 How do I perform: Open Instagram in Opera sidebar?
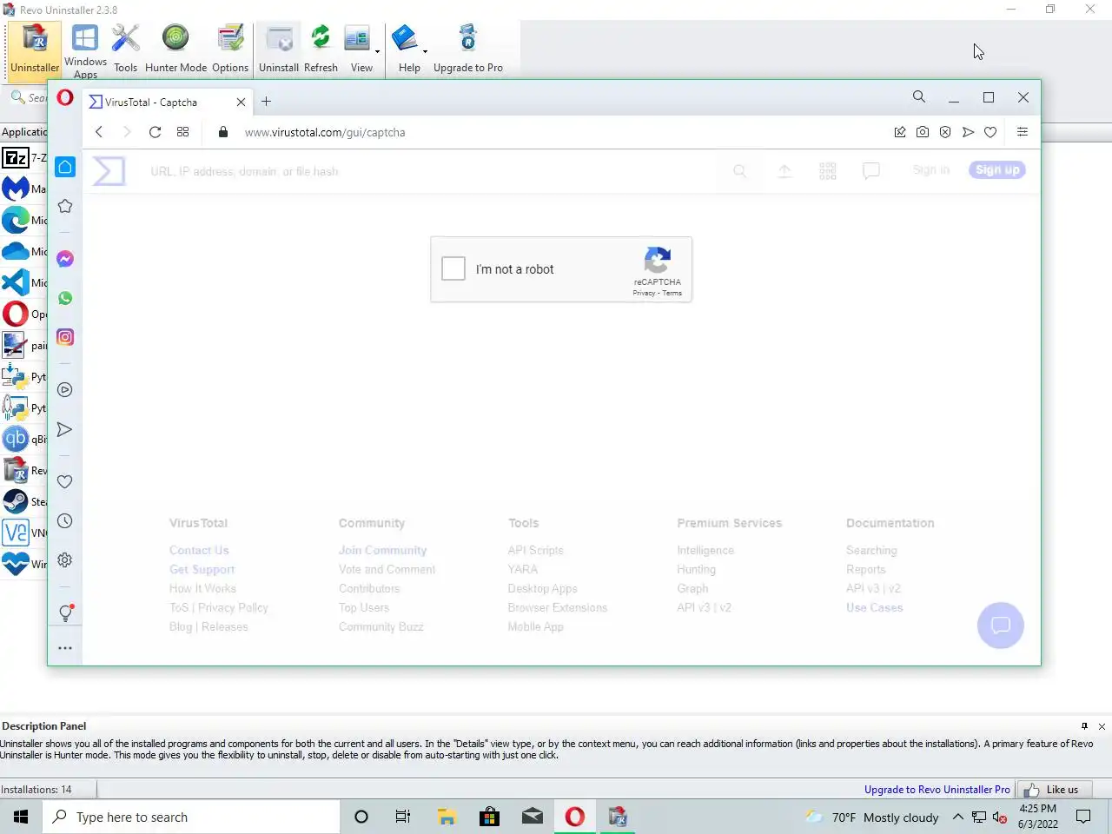click(65, 337)
